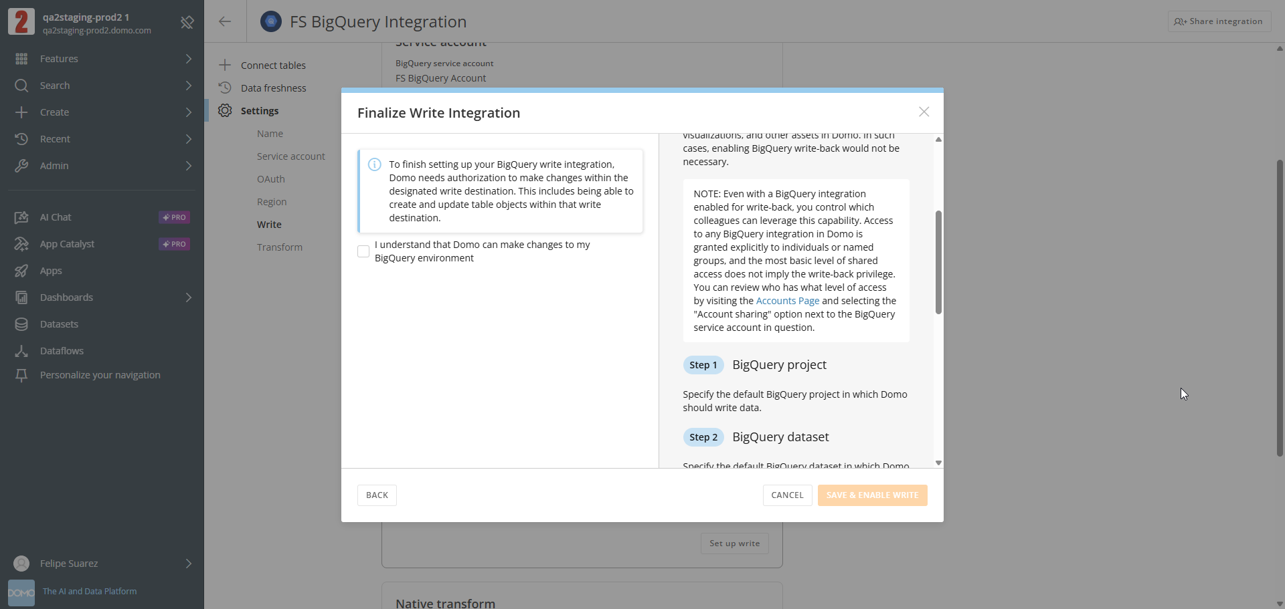Click the Apps rocket icon
Screen dimensions: 1285x609
click(x=21, y=271)
